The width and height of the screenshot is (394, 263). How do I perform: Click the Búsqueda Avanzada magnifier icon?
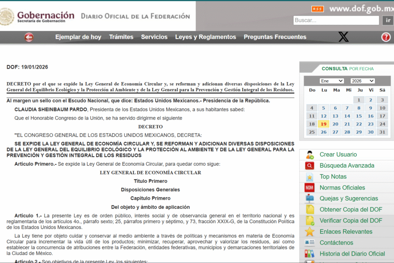point(310,166)
